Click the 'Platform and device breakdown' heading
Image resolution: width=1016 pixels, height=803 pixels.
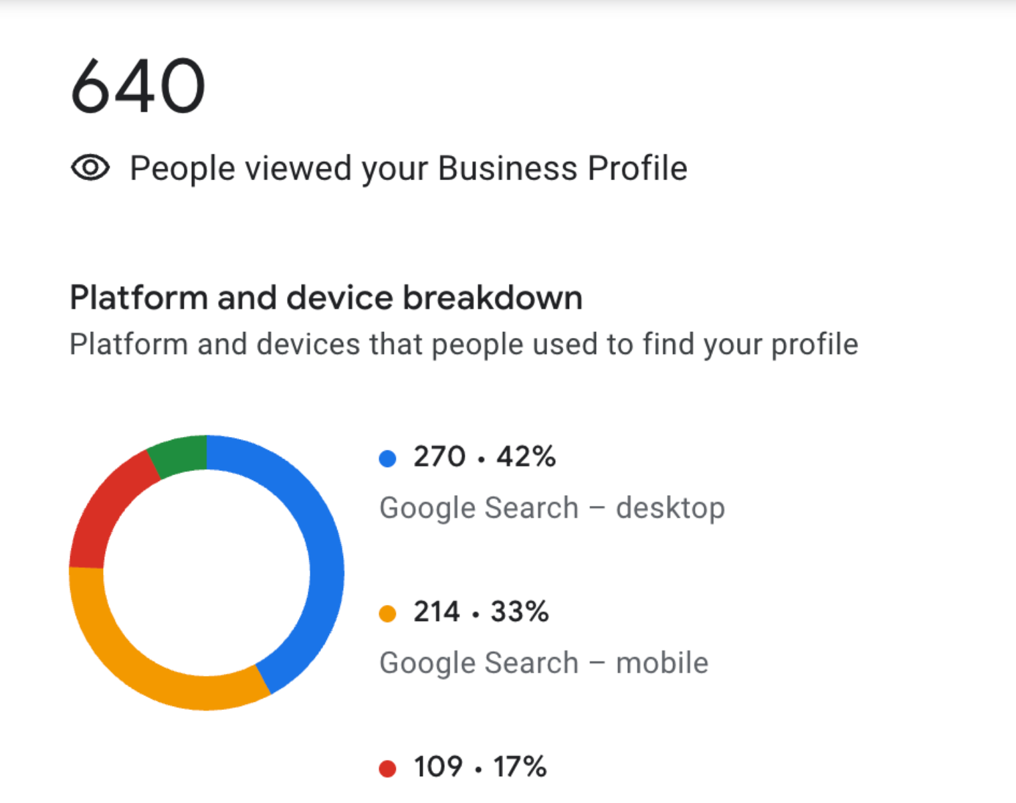point(326,298)
